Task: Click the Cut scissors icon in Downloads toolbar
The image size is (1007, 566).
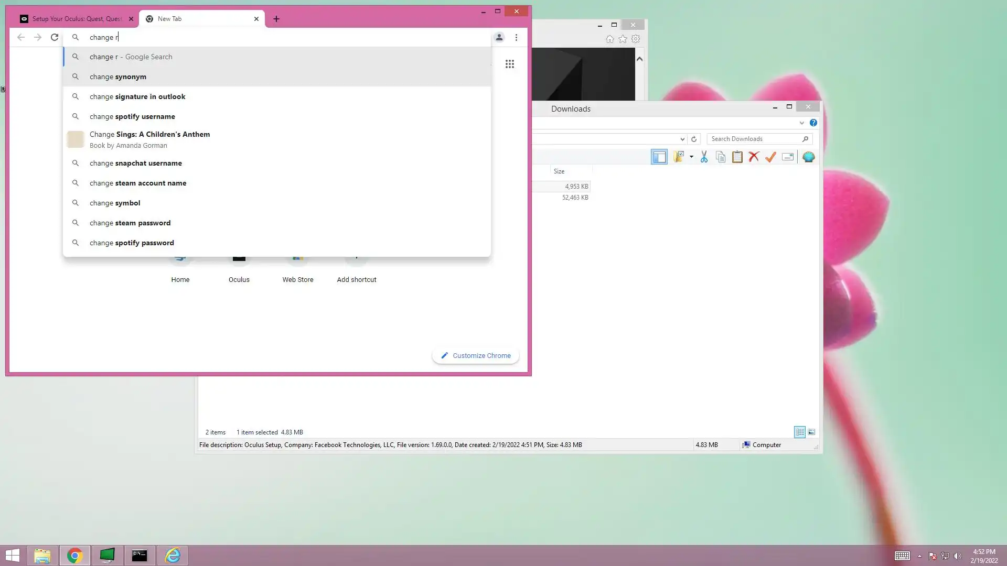Action: pos(704,157)
